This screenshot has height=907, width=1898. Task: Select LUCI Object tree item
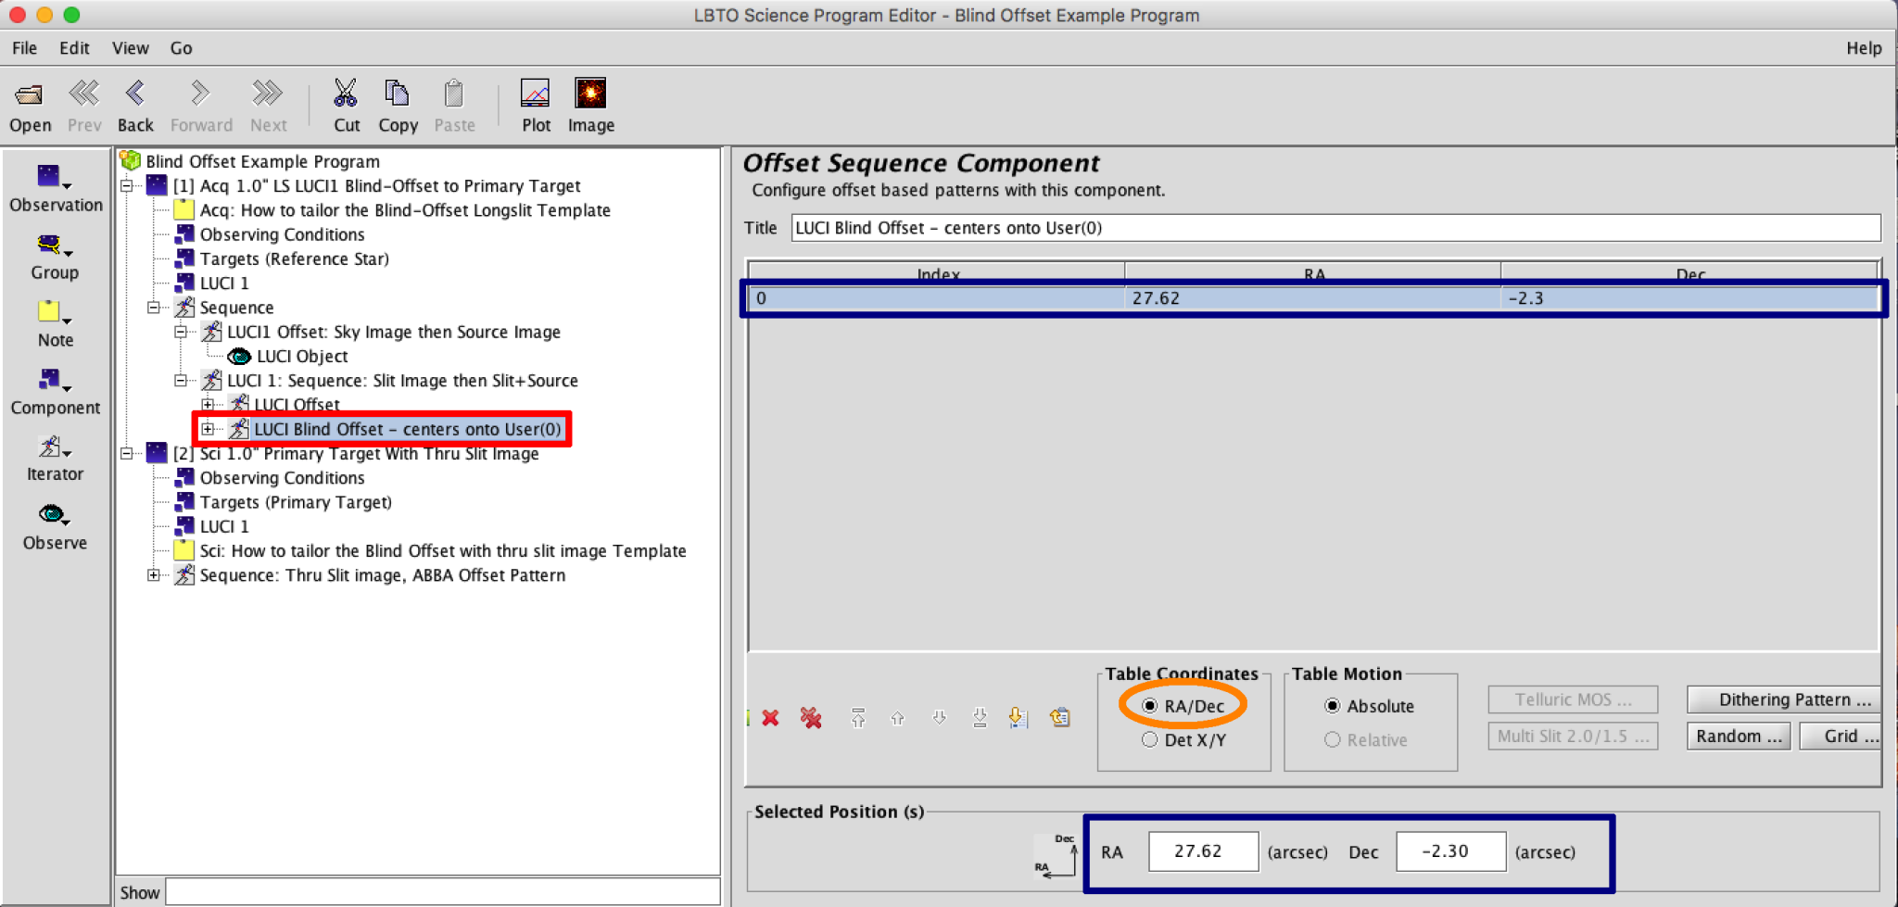[302, 357]
